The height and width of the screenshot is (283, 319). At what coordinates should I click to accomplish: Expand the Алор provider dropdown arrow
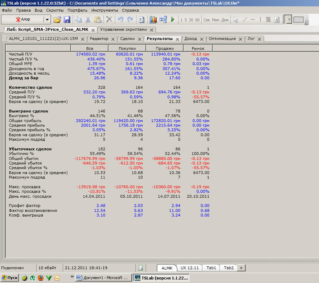[47, 20]
